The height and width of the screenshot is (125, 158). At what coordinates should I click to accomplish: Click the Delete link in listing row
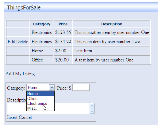[x=22, y=42]
